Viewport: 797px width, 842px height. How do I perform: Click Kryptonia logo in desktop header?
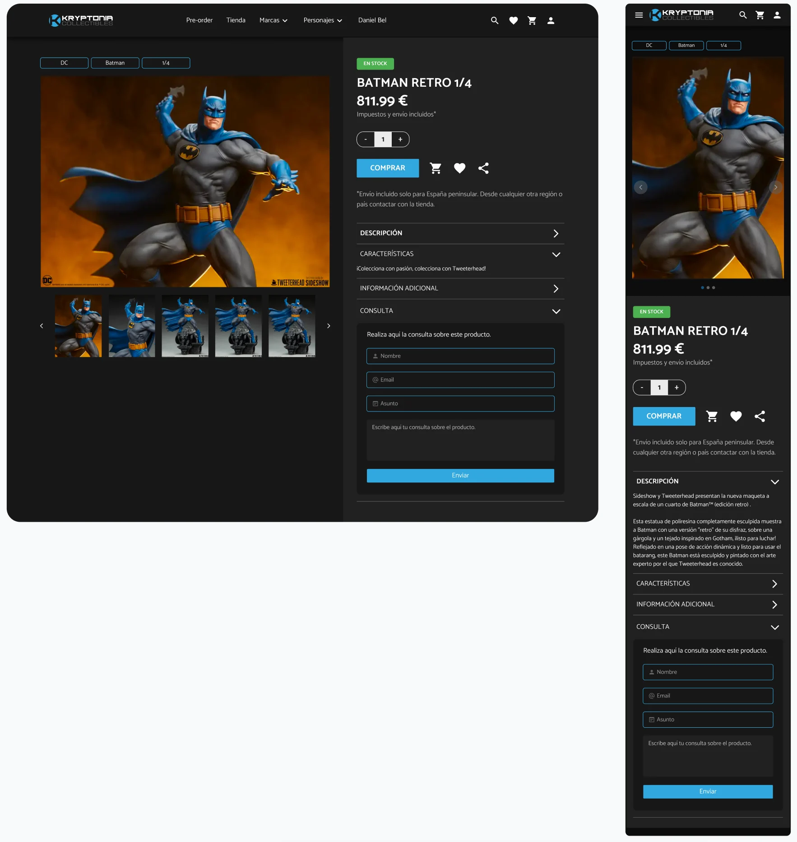(x=81, y=20)
